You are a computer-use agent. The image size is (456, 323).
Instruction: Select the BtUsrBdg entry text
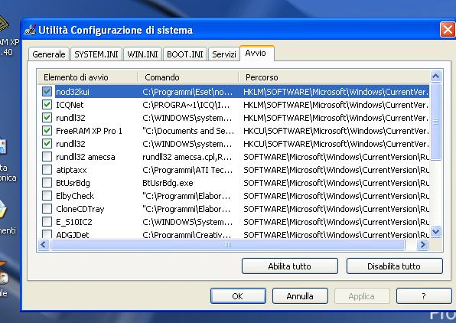(x=73, y=183)
